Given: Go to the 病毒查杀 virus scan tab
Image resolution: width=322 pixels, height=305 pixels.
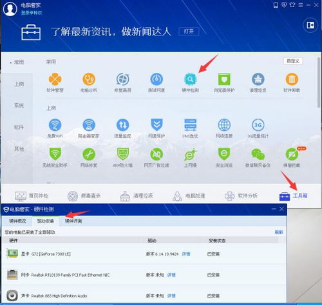Looking at the screenshot, I should 84,196.
